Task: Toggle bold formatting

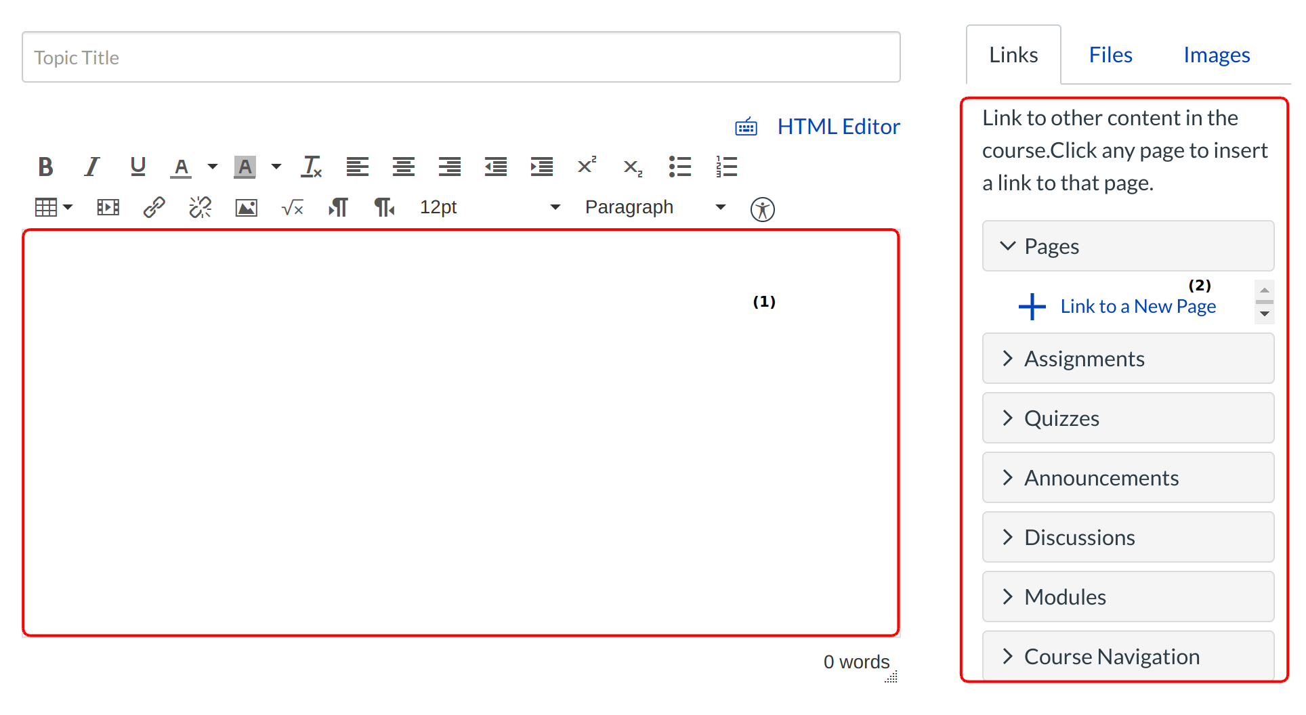Action: [x=45, y=167]
